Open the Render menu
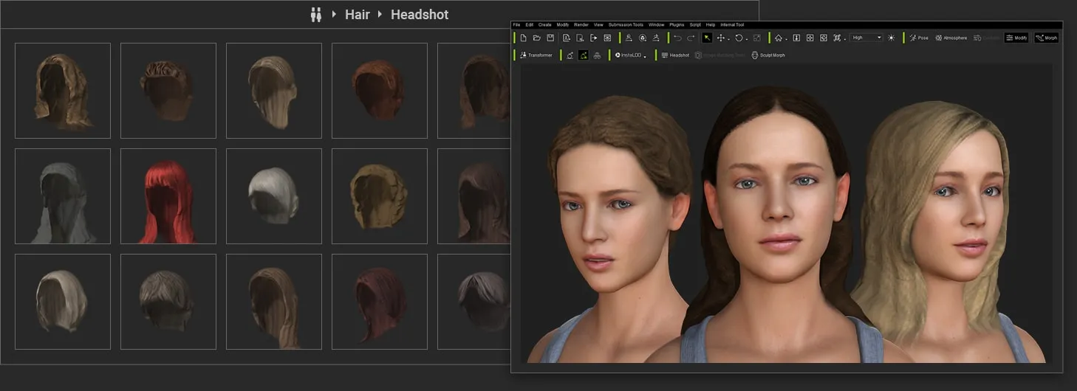This screenshot has height=391, width=1077. [581, 25]
